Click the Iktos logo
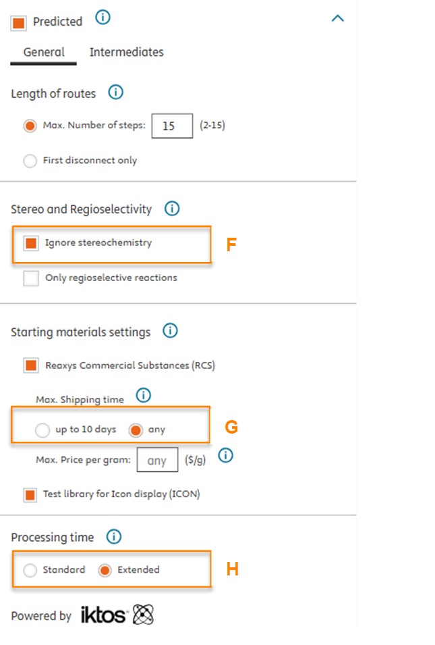This screenshot has height=645, width=435. pos(117,615)
